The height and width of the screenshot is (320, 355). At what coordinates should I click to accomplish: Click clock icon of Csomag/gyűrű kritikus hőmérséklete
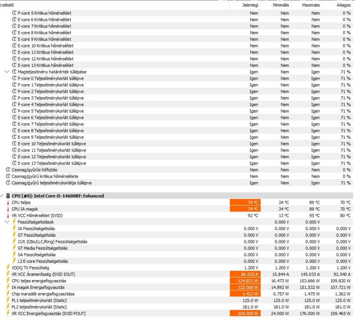tap(8, 176)
